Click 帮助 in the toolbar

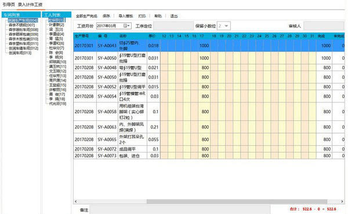coord(158,16)
